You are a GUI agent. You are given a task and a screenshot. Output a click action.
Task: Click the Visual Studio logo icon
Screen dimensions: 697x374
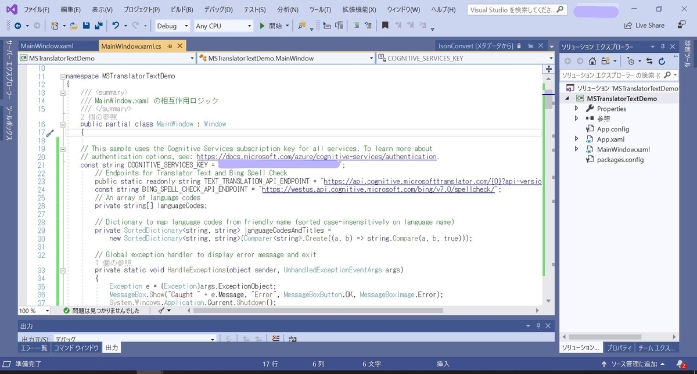11,9
